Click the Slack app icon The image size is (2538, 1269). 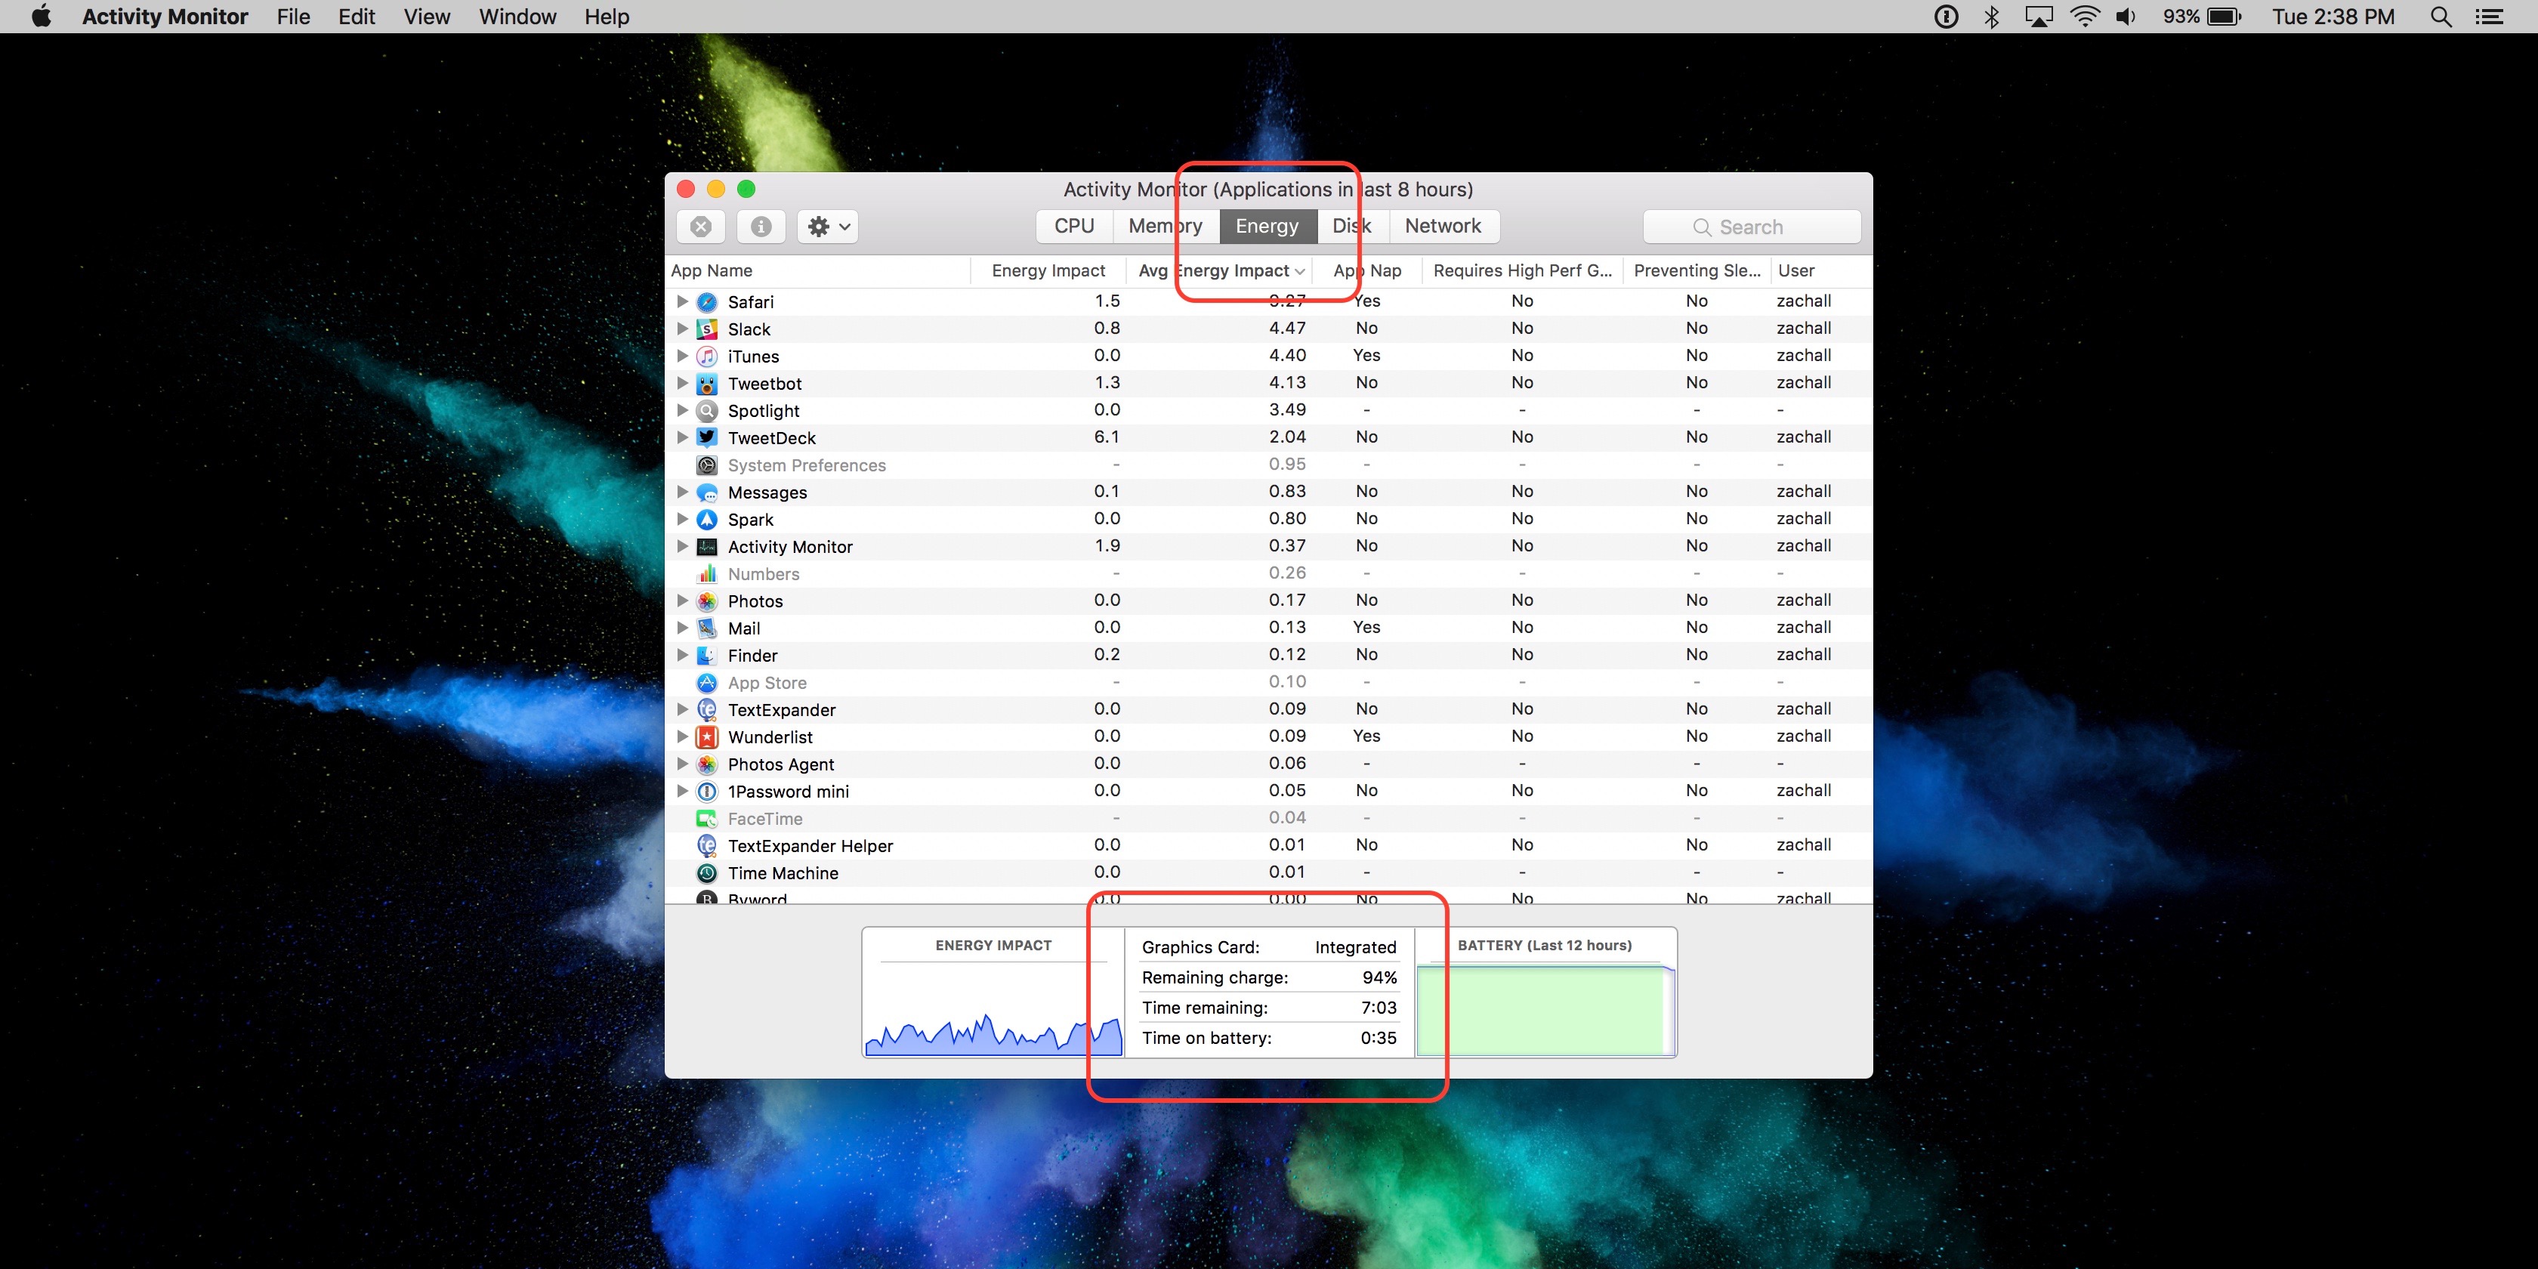coord(706,329)
